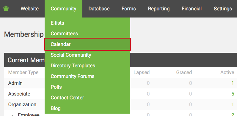This screenshot has height=116, width=237.
Task: Open the Financial menu
Action: point(192,9)
